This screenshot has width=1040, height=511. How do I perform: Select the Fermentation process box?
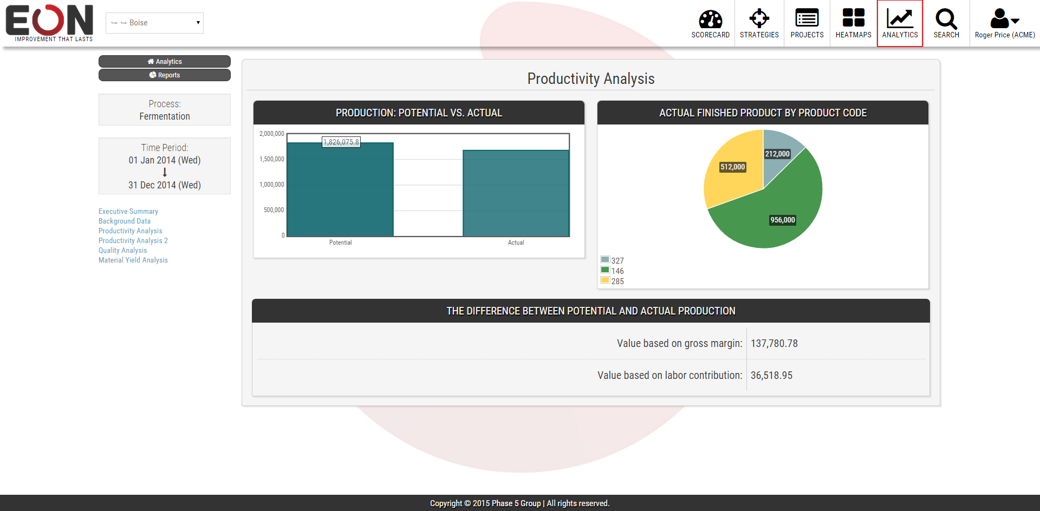(165, 110)
